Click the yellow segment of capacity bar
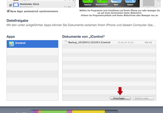This screenshot has width=163, height=113. pos(88,112)
